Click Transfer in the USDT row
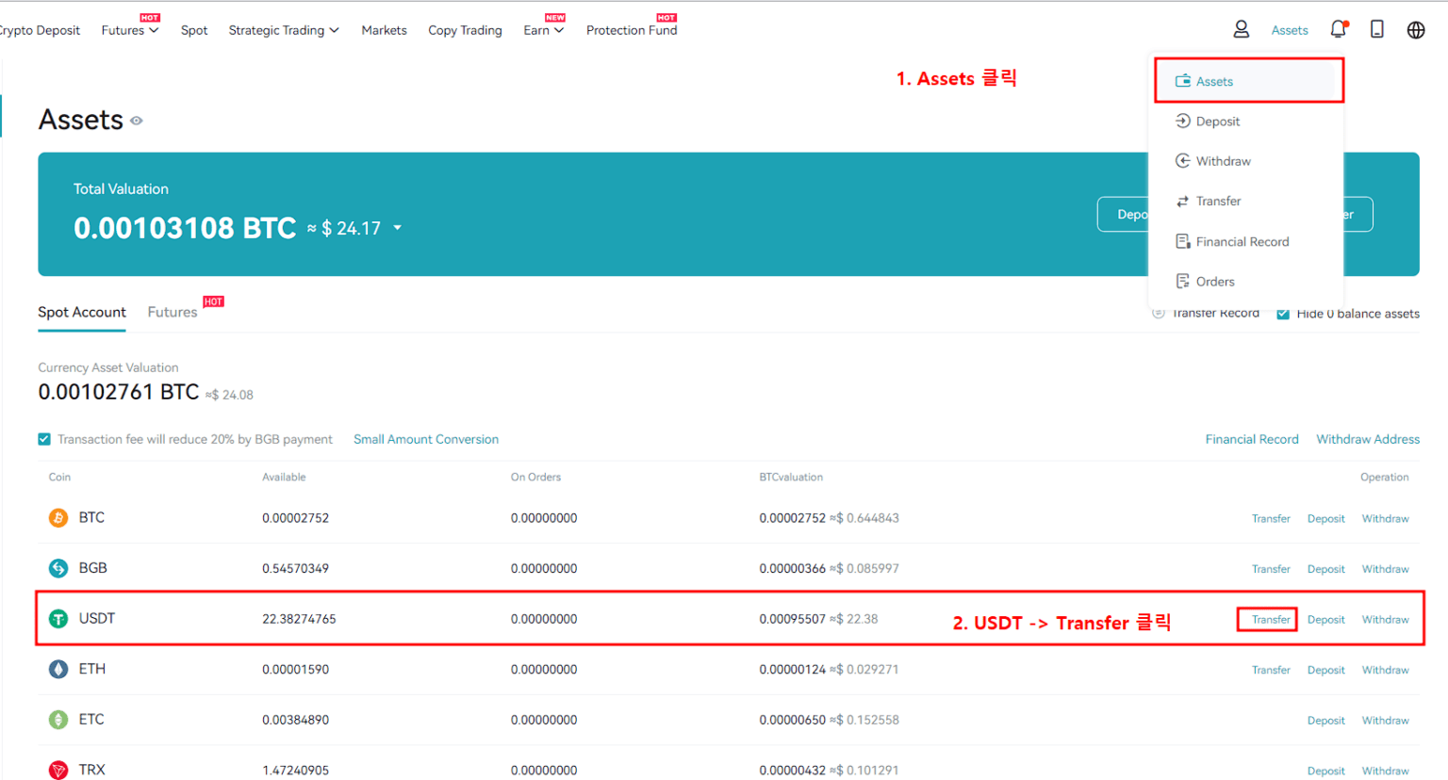Screen dimensions: 1448x780 (x=1270, y=619)
